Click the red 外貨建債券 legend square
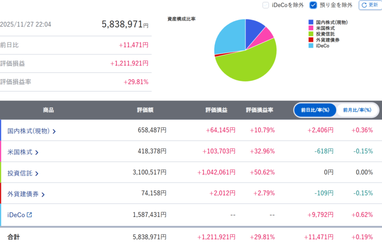Screen dimensions: 382x244 [311, 40]
